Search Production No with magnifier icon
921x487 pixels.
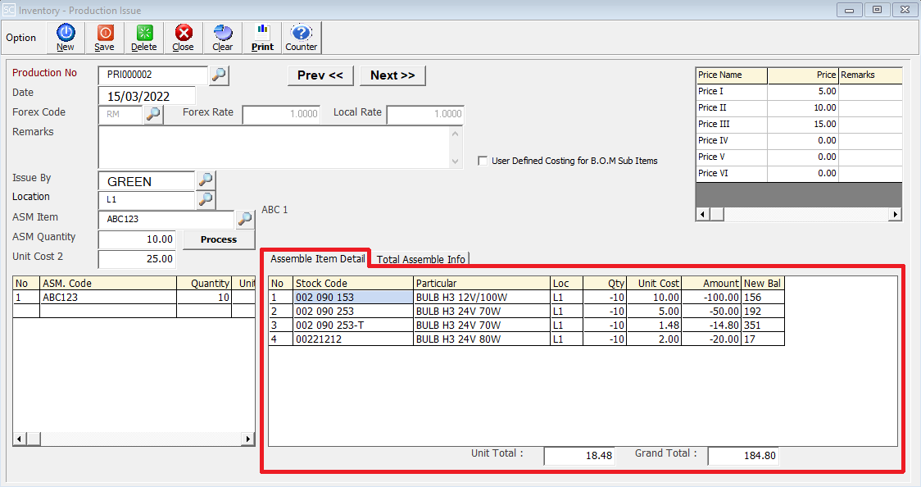coord(219,75)
